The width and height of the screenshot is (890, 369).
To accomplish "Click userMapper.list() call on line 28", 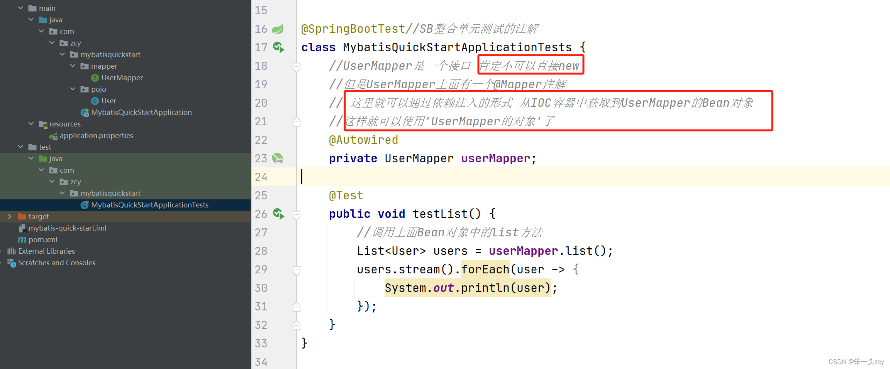I will pos(548,251).
